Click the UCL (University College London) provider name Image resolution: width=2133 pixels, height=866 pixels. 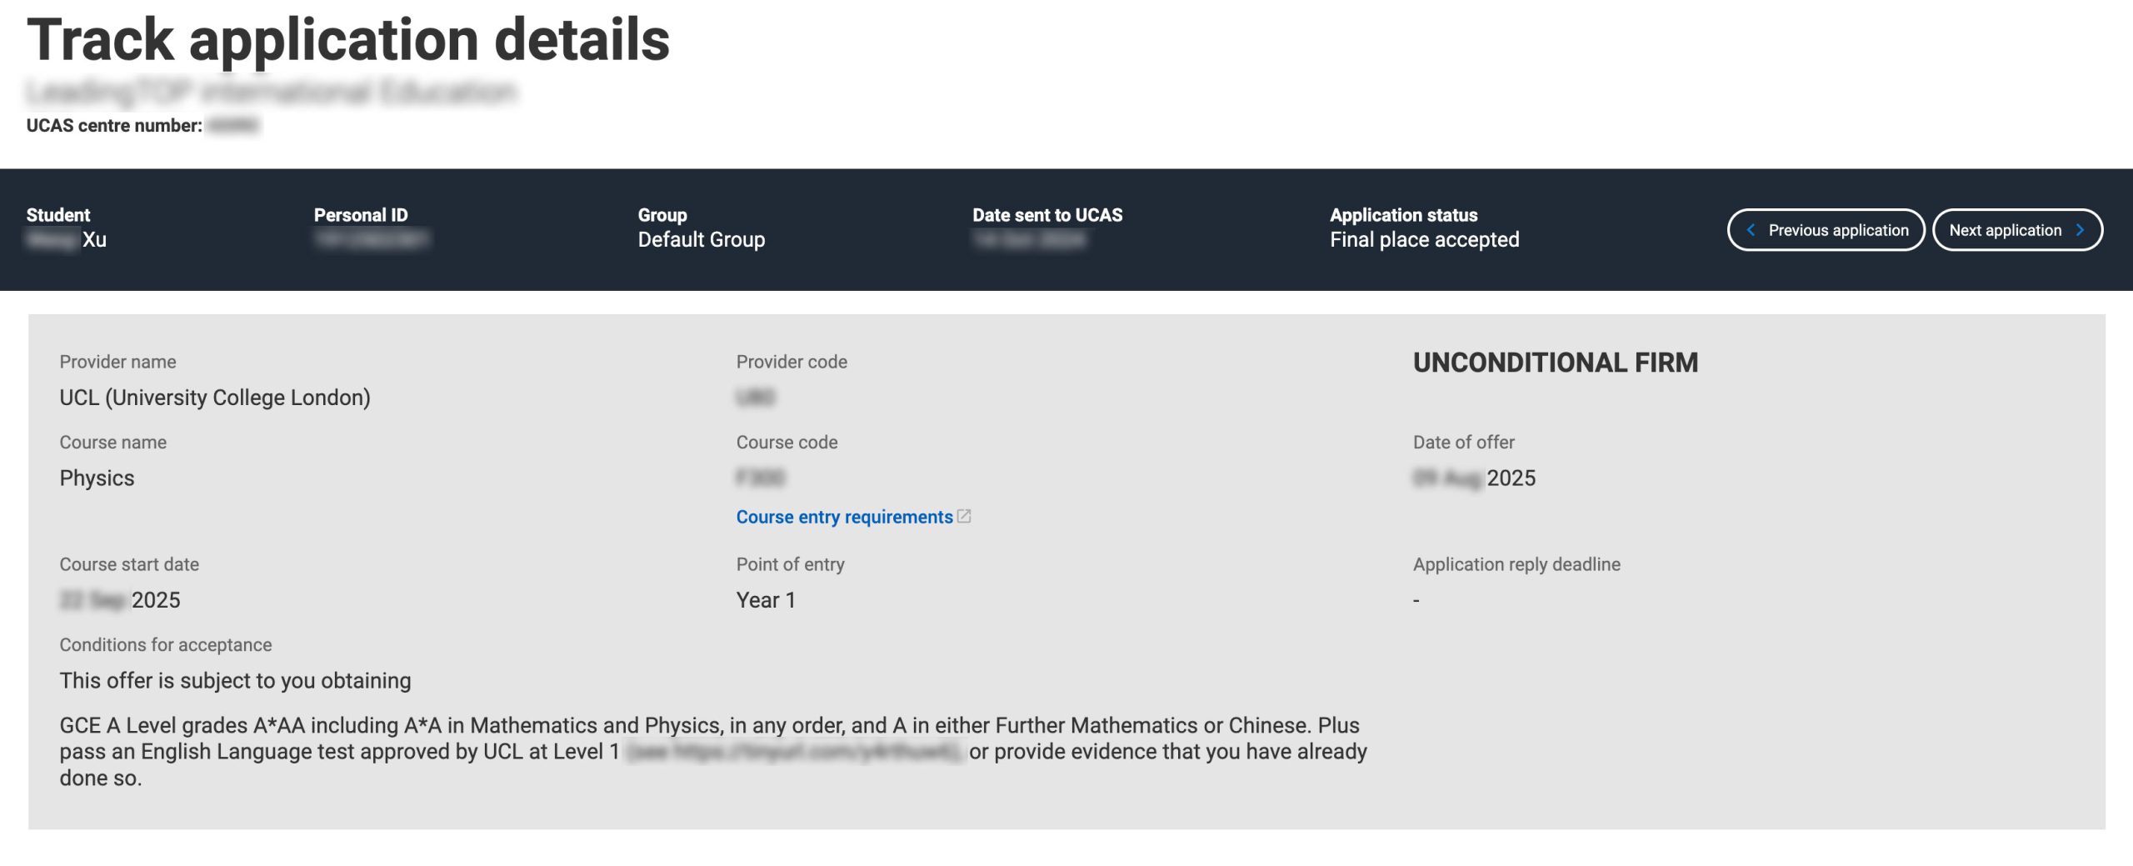215,398
